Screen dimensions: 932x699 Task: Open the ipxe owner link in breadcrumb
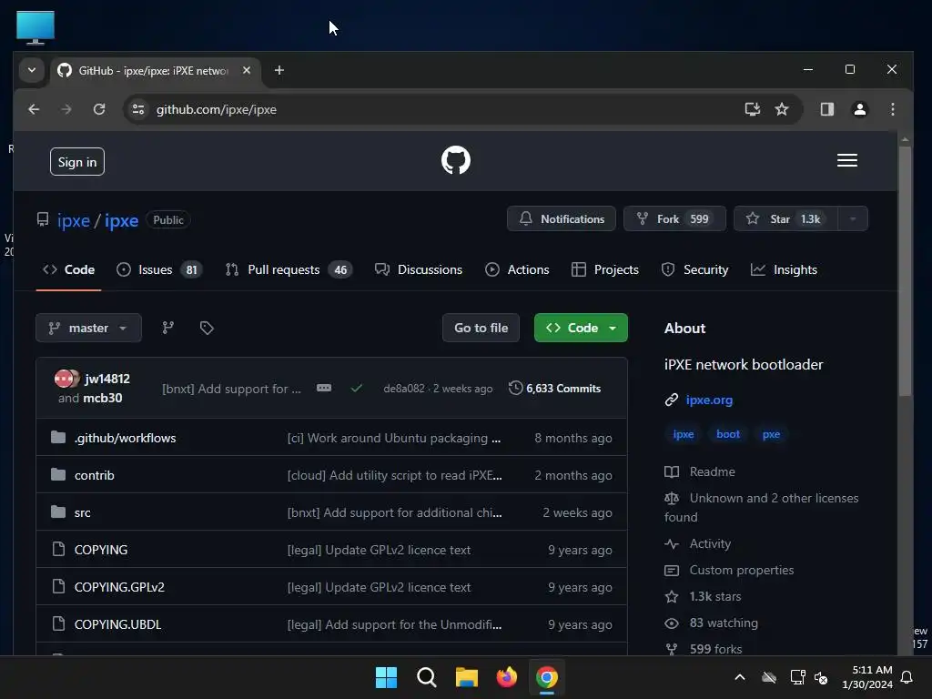[x=74, y=220]
